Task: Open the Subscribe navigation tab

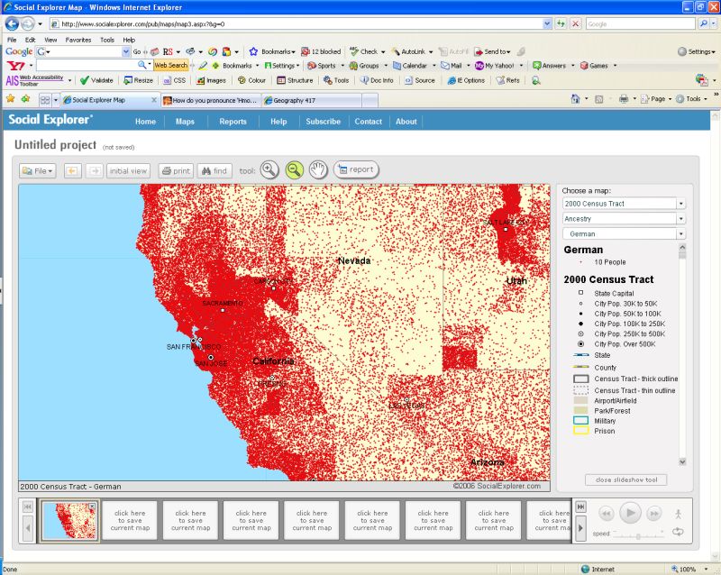Action: coord(324,122)
